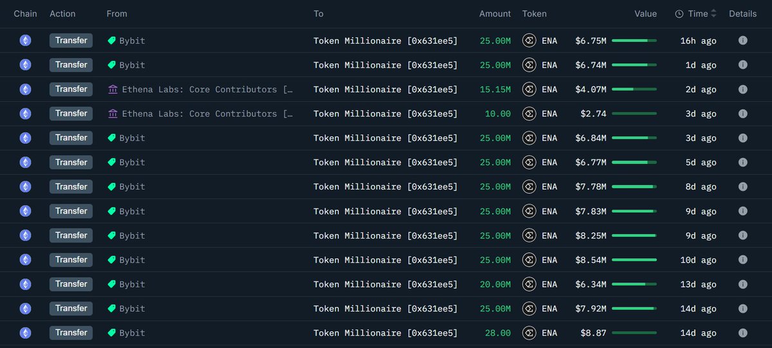This screenshot has width=772, height=348.
Task: Click the clock icon in the Time header
Action: [x=679, y=14]
